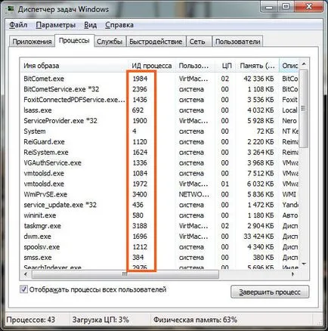
Task: Select the BitComet.exe process row
Action: tap(159, 79)
